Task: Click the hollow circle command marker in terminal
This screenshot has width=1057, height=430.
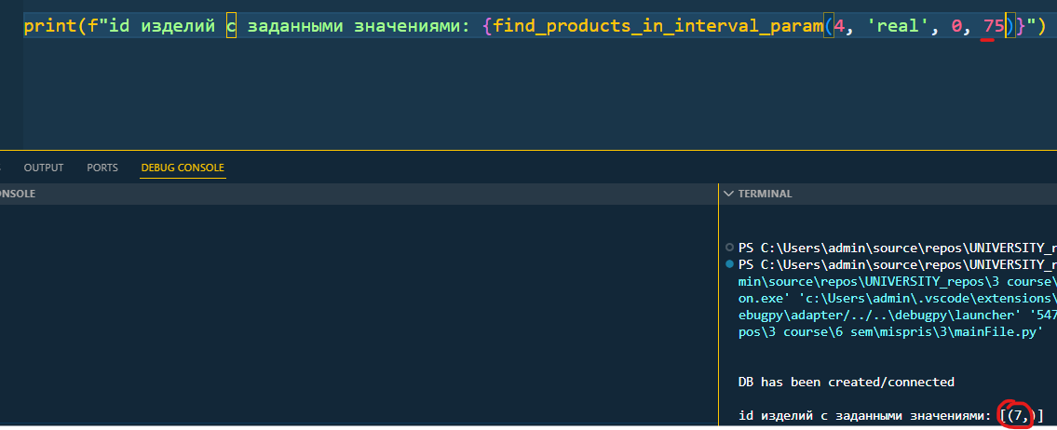Action: coord(729,247)
